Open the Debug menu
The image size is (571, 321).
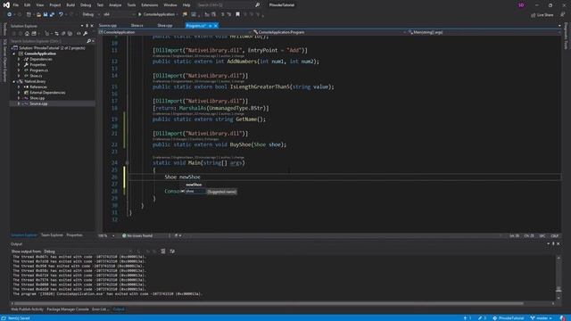click(86, 5)
